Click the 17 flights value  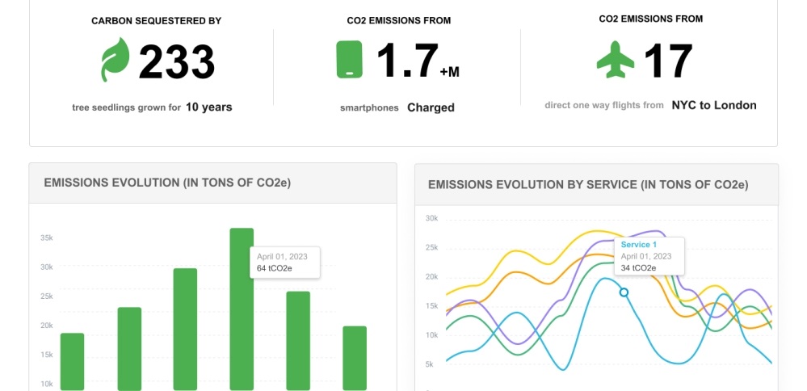(x=668, y=61)
